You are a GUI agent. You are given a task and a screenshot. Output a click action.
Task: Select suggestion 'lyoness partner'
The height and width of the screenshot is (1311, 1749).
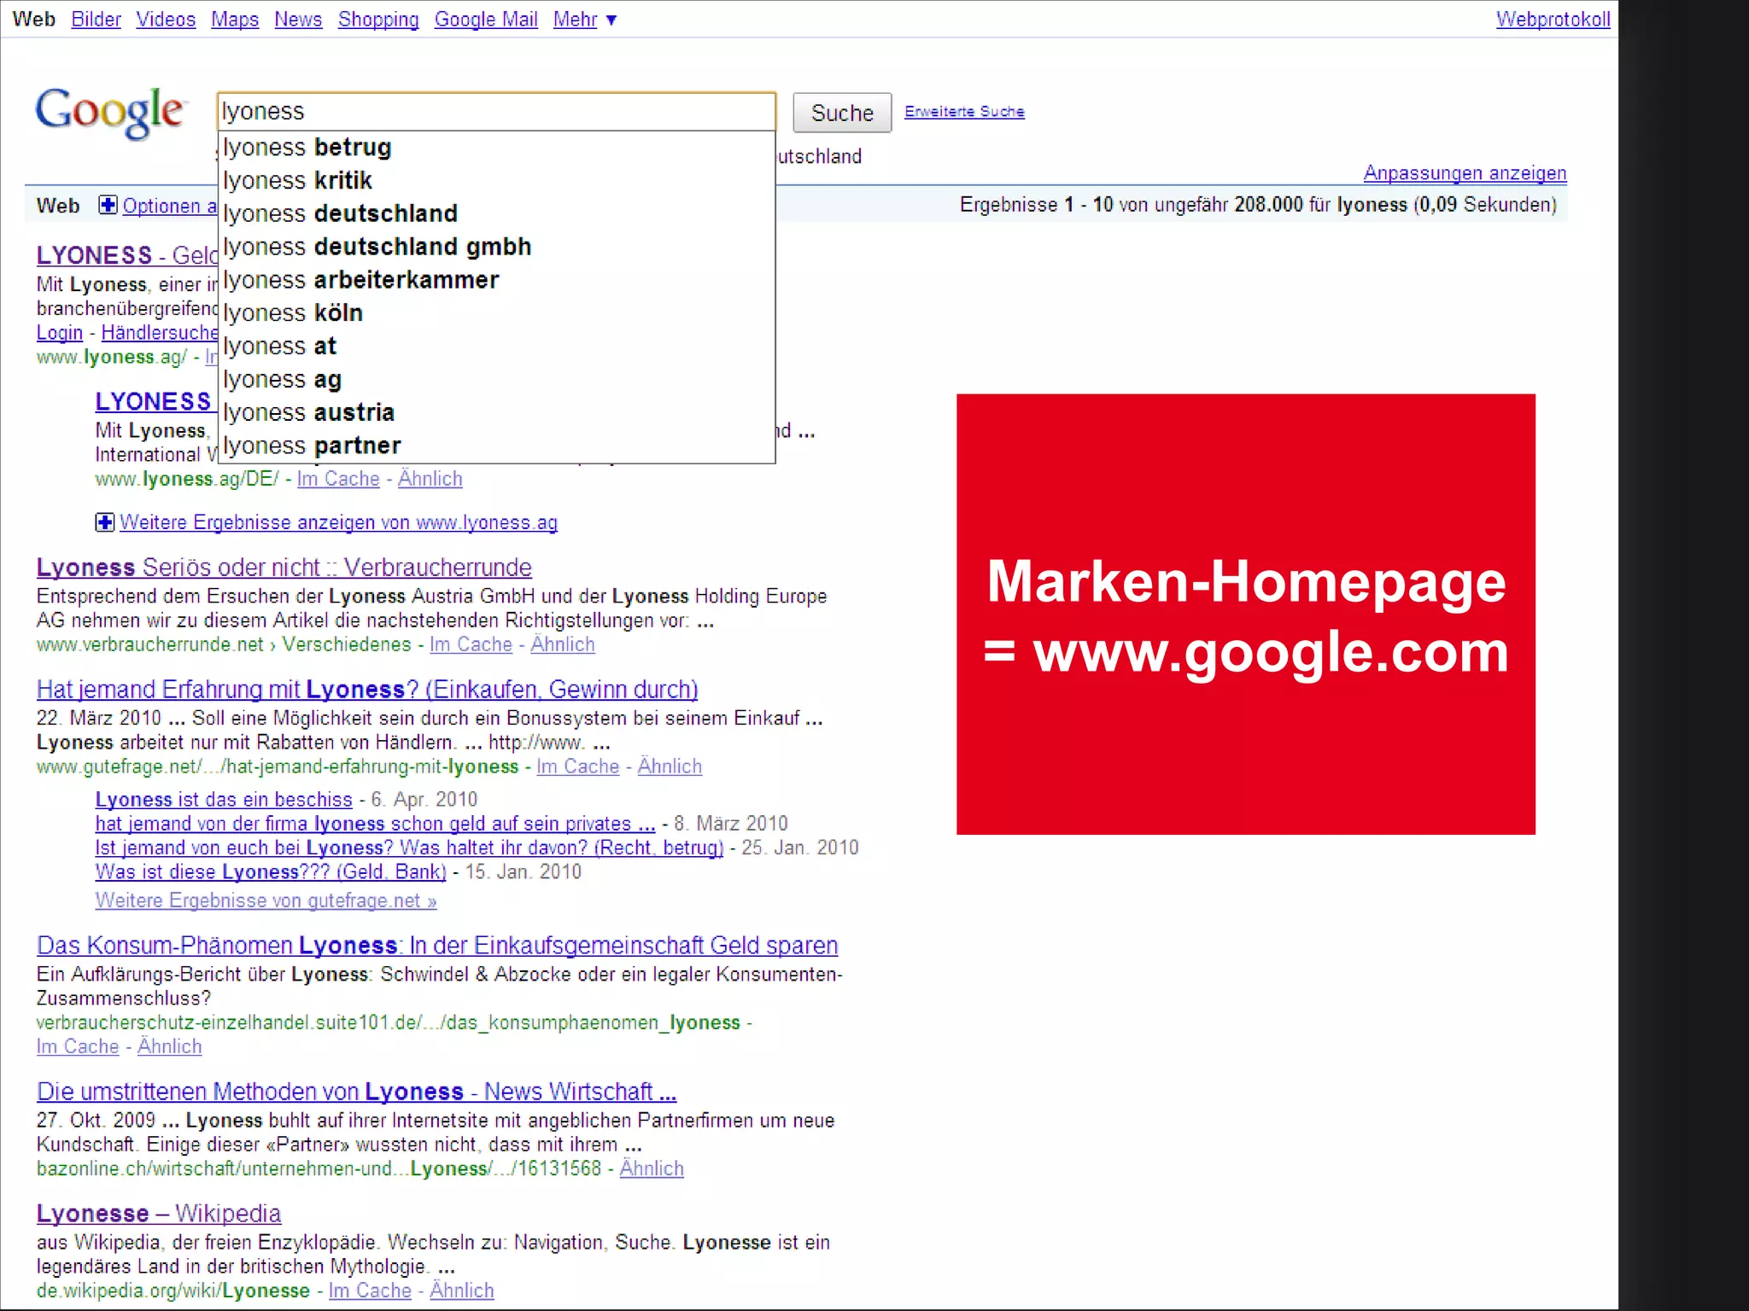pos(496,446)
